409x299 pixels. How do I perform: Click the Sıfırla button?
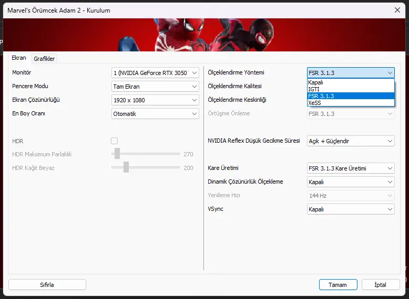[x=47, y=285]
